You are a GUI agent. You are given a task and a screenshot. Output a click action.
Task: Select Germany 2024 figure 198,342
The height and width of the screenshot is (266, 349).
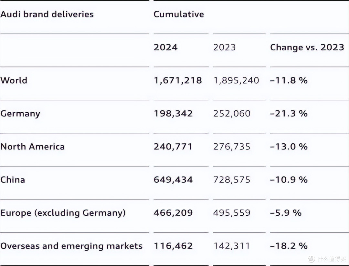pos(173,113)
